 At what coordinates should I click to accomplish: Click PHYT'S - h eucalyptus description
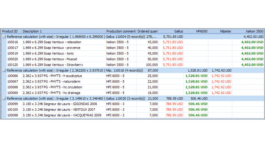[x=52, y=76]
